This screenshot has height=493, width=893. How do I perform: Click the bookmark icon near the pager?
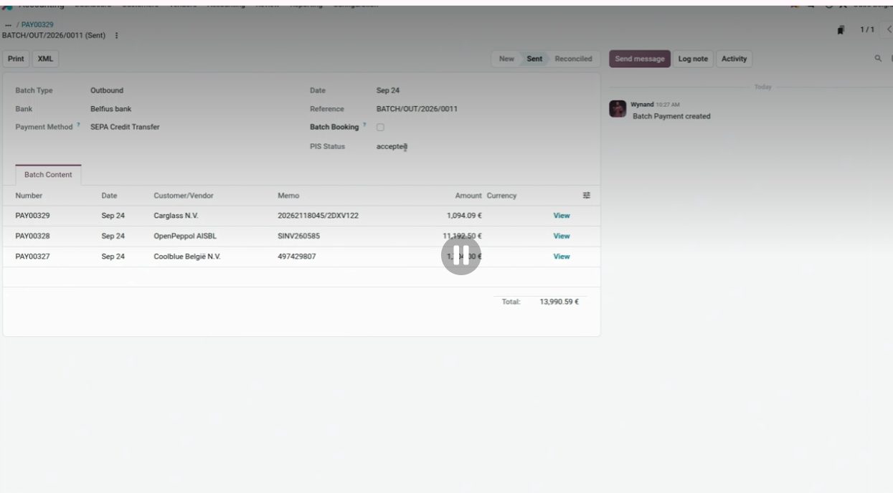pos(840,30)
